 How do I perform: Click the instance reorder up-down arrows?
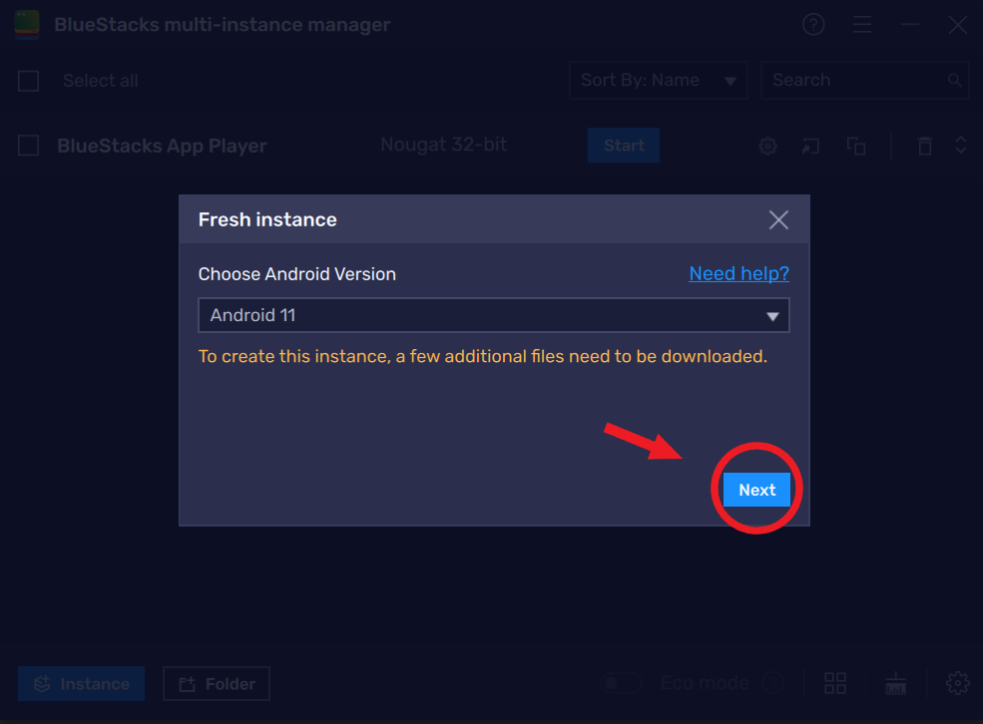(961, 146)
